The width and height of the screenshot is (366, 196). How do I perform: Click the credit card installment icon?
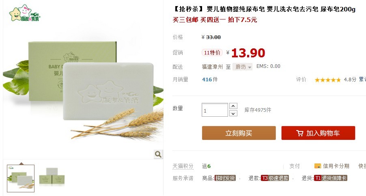[318, 166]
